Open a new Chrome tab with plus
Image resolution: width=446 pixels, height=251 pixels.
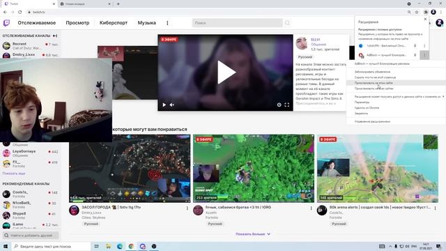(x=118, y=4)
